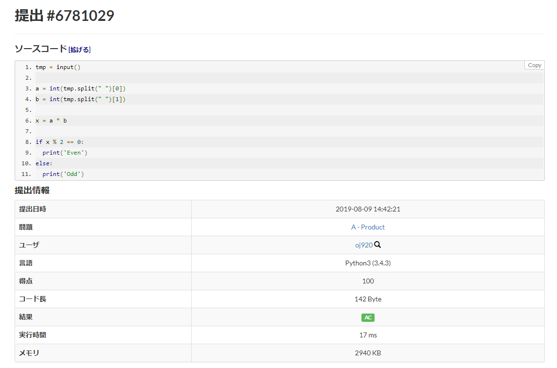The height and width of the screenshot is (368, 557).
Task: Click code line with split(" ")[1]
Action: pos(80,99)
